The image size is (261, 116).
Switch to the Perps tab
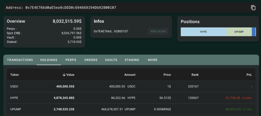pos(71,60)
